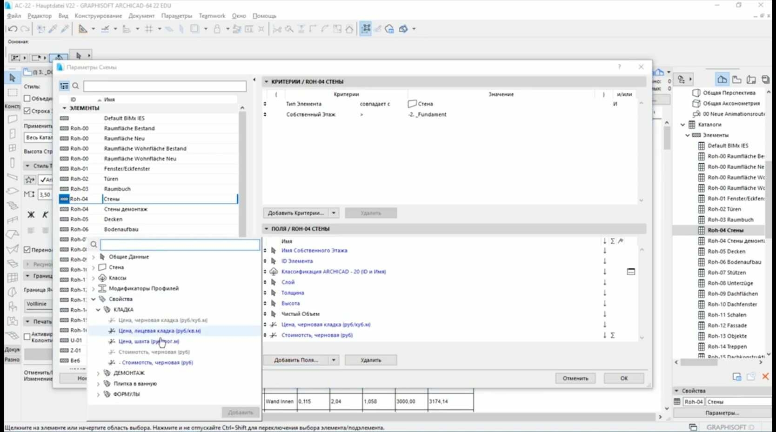Click the Redo arrow in the main toolbar
The width and height of the screenshot is (776, 432).
pyautogui.click(x=25, y=29)
